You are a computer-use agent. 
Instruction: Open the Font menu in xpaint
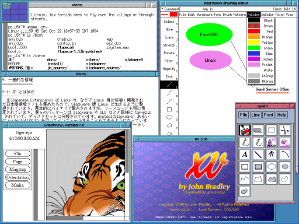coord(269,115)
